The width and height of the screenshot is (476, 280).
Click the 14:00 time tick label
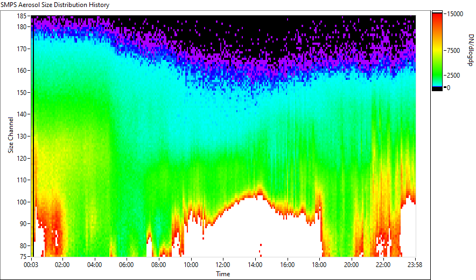(255, 265)
